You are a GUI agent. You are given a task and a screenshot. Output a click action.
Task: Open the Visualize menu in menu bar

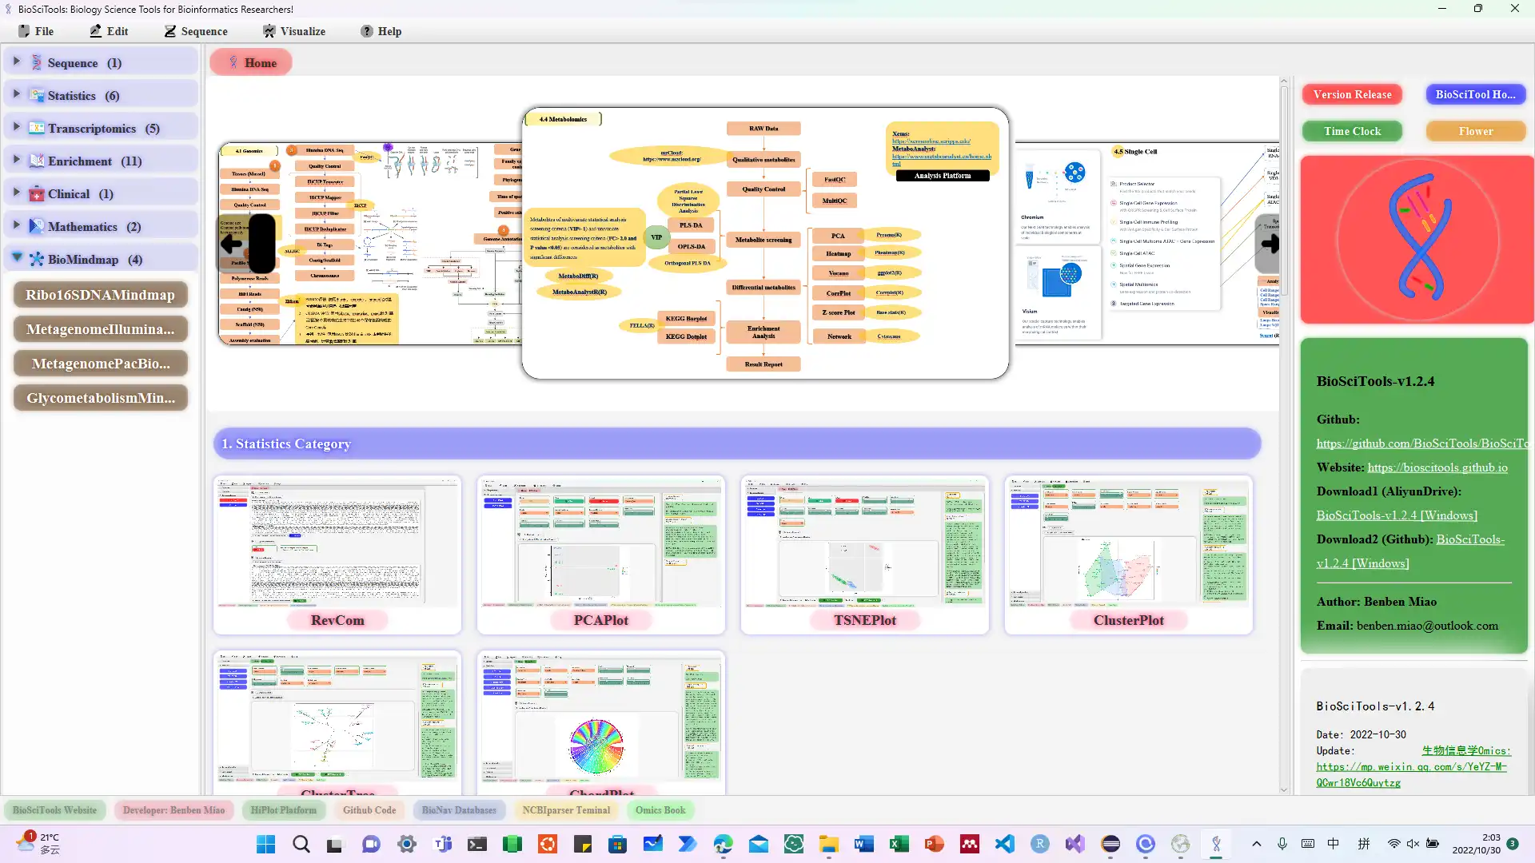(x=295, y=30)
